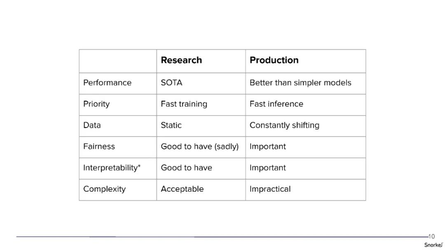The height and width of the screenshot is (250, 445).
Task: Select the Interpretability* row label
Action: (x=112, y=168)
